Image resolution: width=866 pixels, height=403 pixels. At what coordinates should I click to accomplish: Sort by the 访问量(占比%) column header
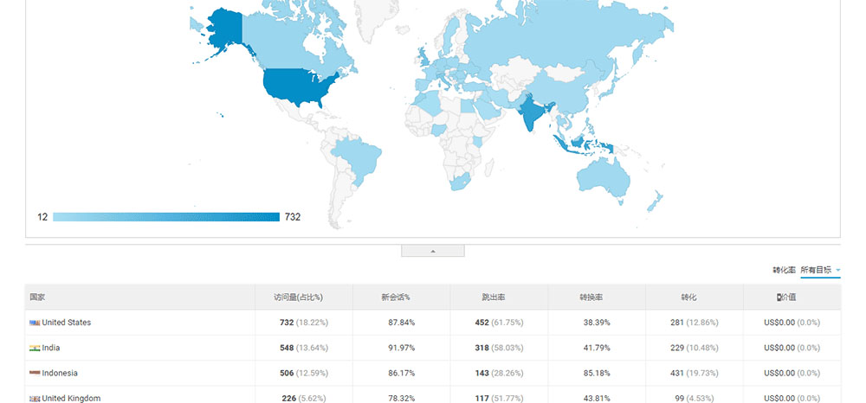pyautogui.click(x=298, y=297)
